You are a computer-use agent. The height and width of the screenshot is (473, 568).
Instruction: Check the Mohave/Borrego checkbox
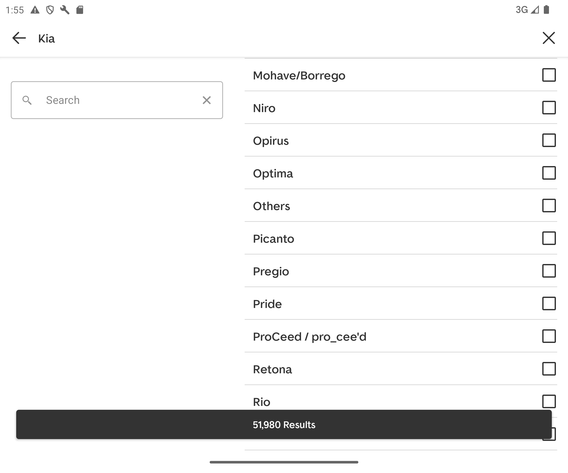click(x=549, y=75)
